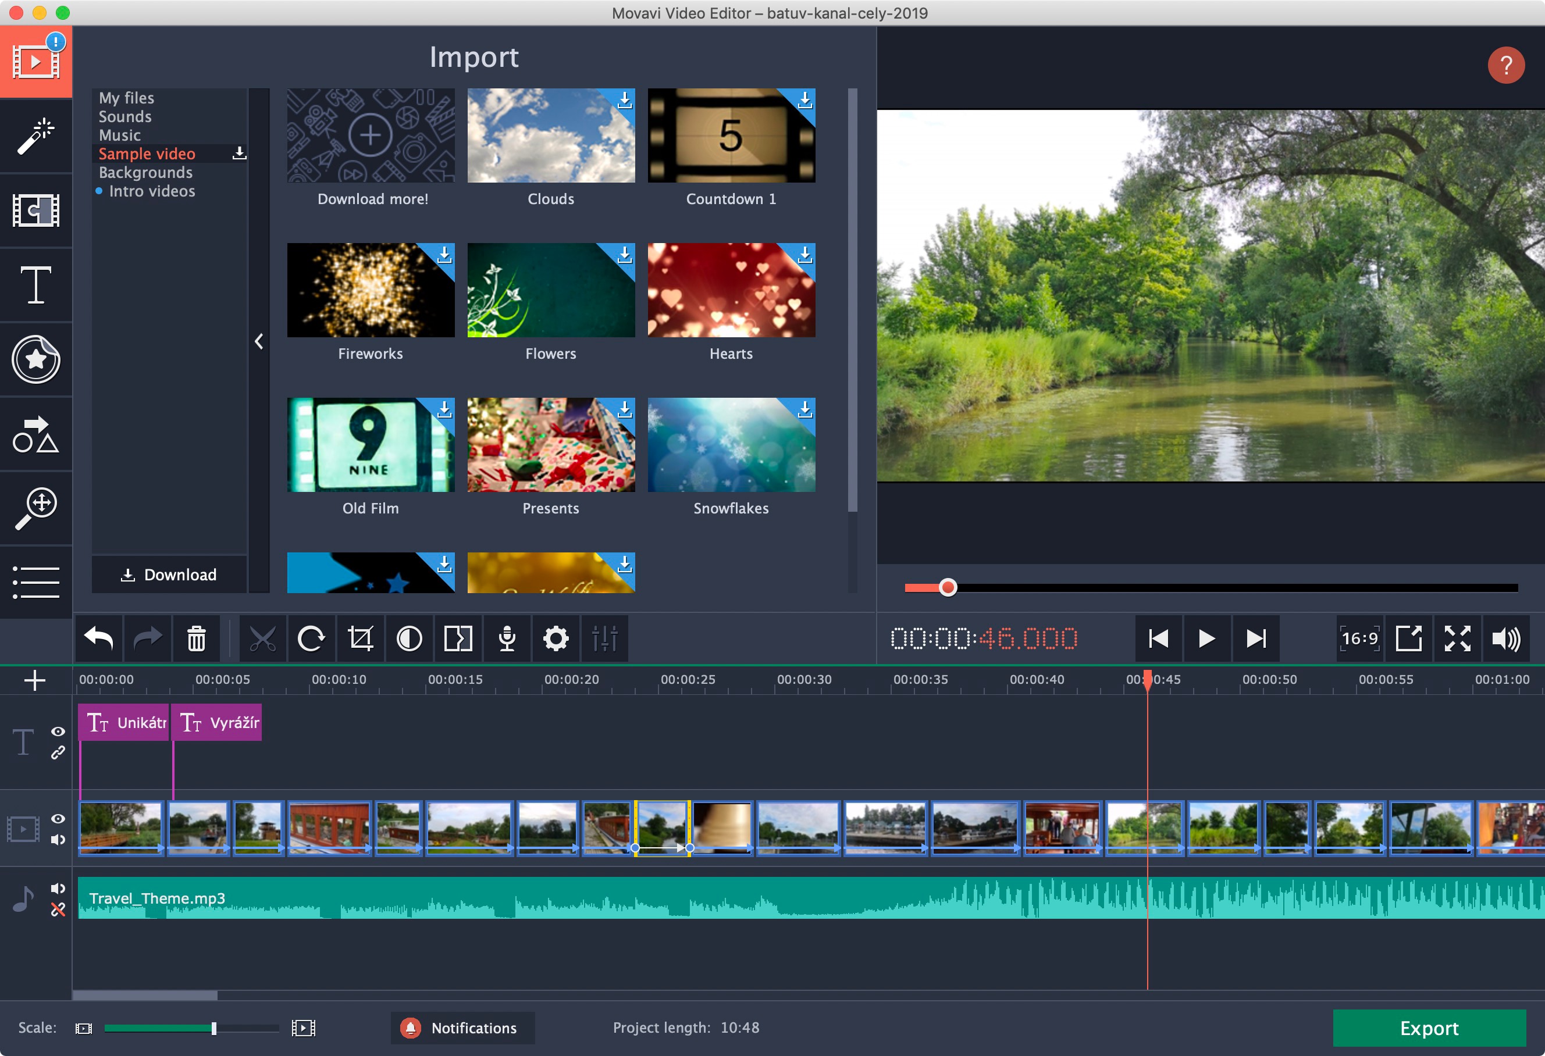Select the crop/trim tool icon
This screenshot has width=1545, height=1056.
[x=361, y=638]
